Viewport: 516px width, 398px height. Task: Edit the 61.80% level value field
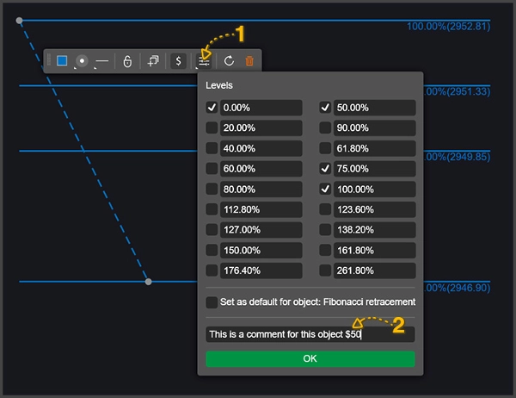374,148
